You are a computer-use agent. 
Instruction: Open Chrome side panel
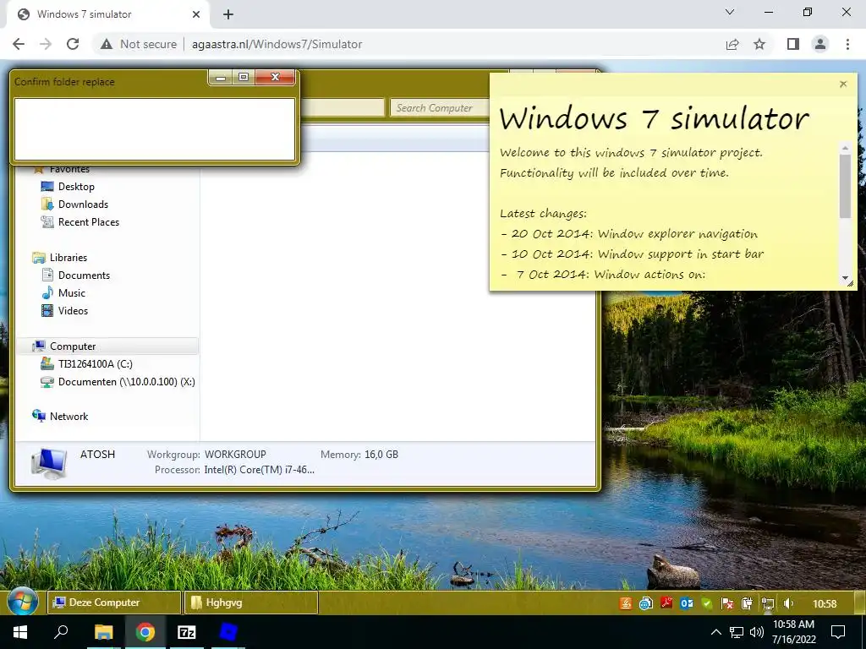pyautogui.click(x=793, y=44)
